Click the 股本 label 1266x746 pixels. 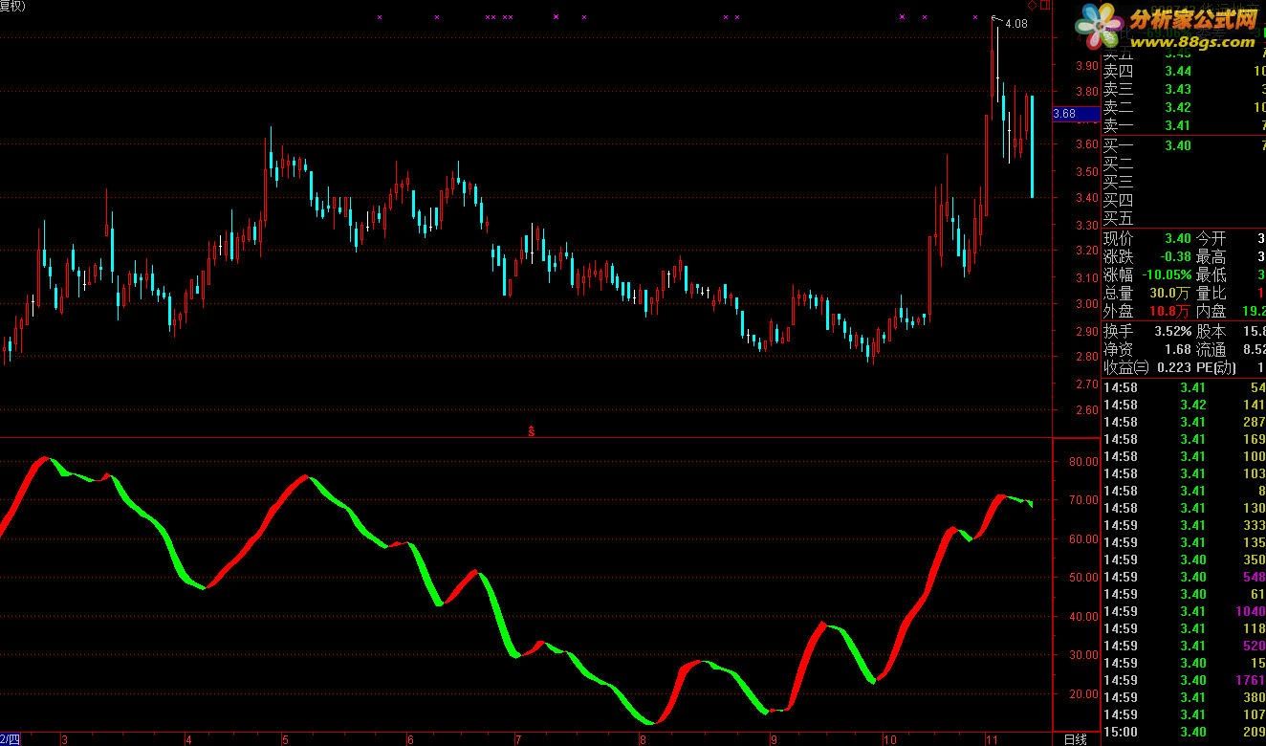pos(1211,332)
